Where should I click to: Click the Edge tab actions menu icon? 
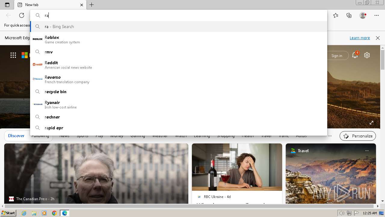click(7, 5)
